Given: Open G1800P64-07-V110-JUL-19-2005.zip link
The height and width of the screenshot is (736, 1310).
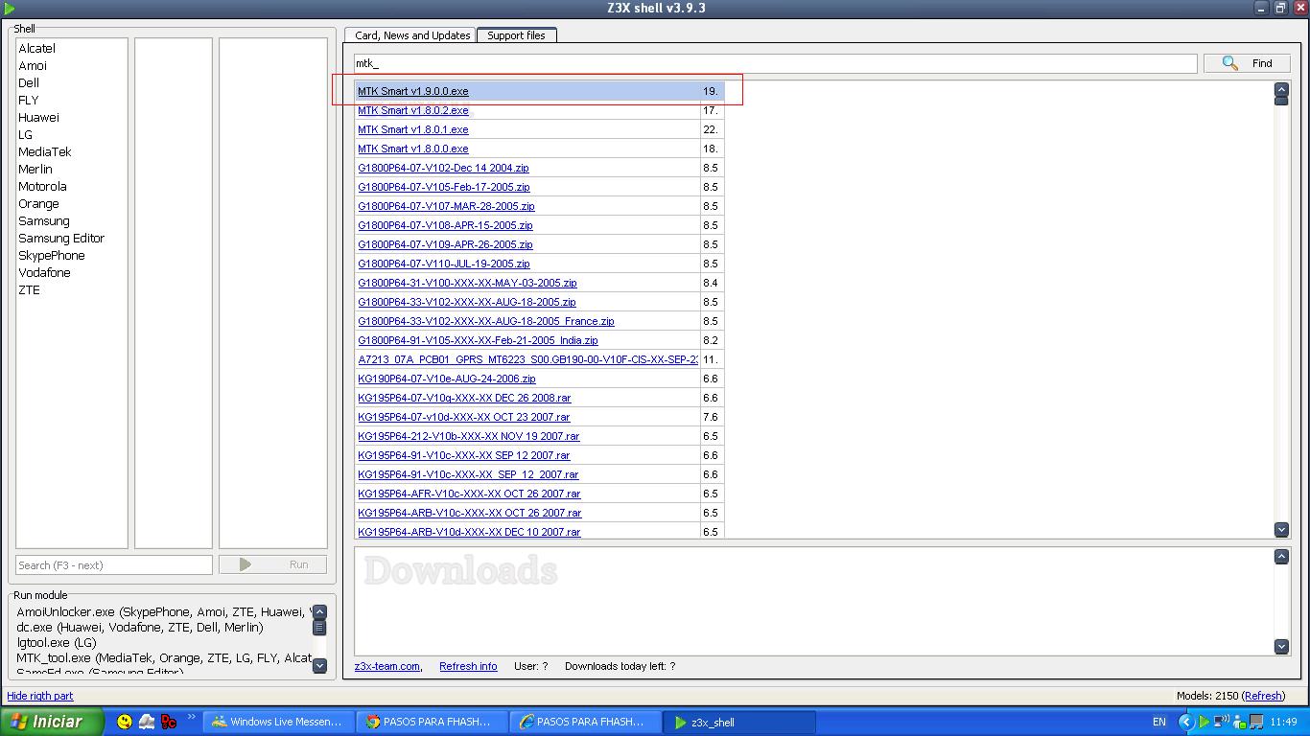Looking at the screenshot, I should (444, 264).
